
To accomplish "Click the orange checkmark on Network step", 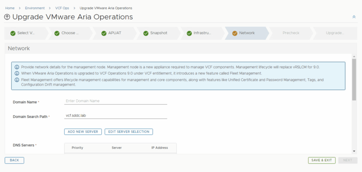I will [235, 33].
